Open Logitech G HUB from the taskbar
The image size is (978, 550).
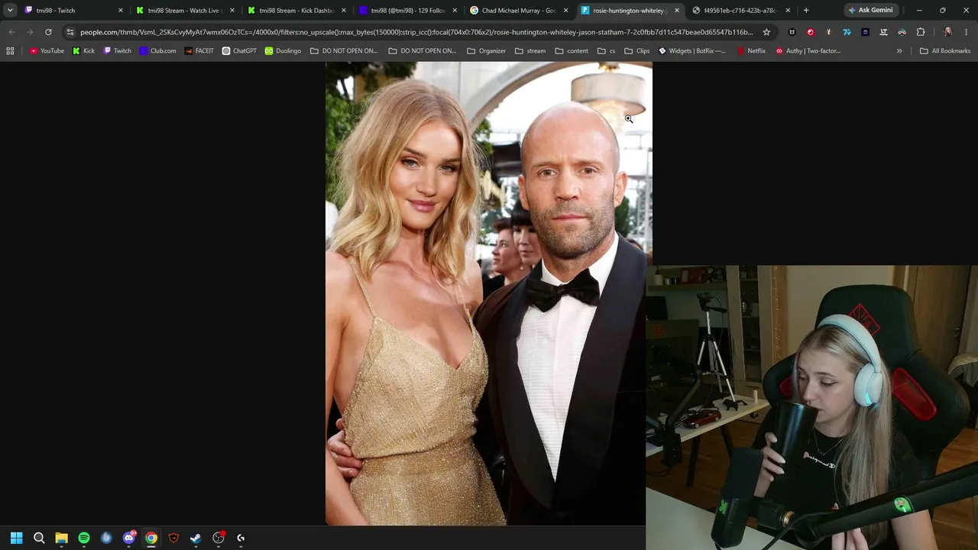(x=241, y=538)
